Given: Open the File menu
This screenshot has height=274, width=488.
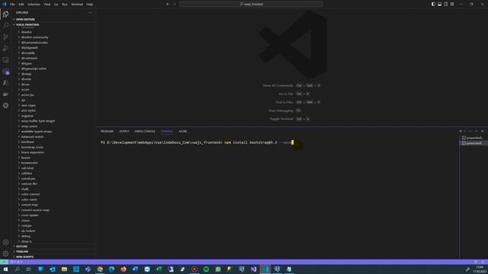Looking at the screenshot, I should tap(12, 5).
